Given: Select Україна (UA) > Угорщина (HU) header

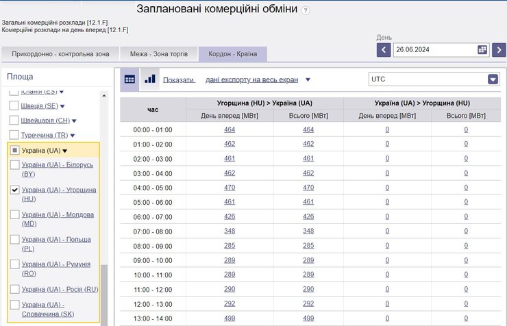Looking at the screenshot, I should pyautogui.click(x=422, y=103).
